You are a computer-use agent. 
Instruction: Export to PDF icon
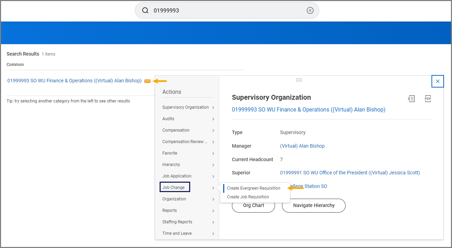[428, 99]
